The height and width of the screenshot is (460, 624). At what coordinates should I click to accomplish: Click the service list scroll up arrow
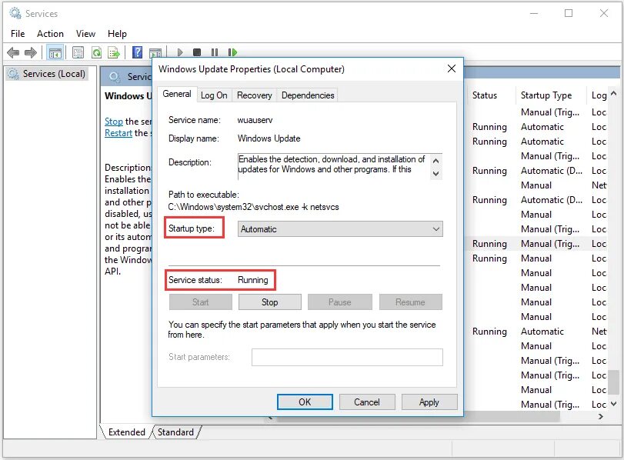(x=614, y=94)
